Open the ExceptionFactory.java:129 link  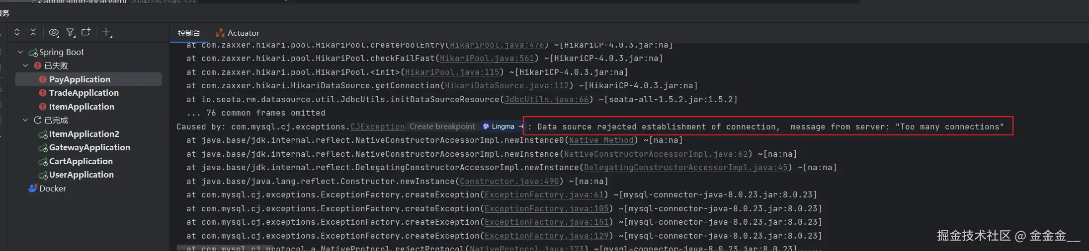tap(547, 236)
